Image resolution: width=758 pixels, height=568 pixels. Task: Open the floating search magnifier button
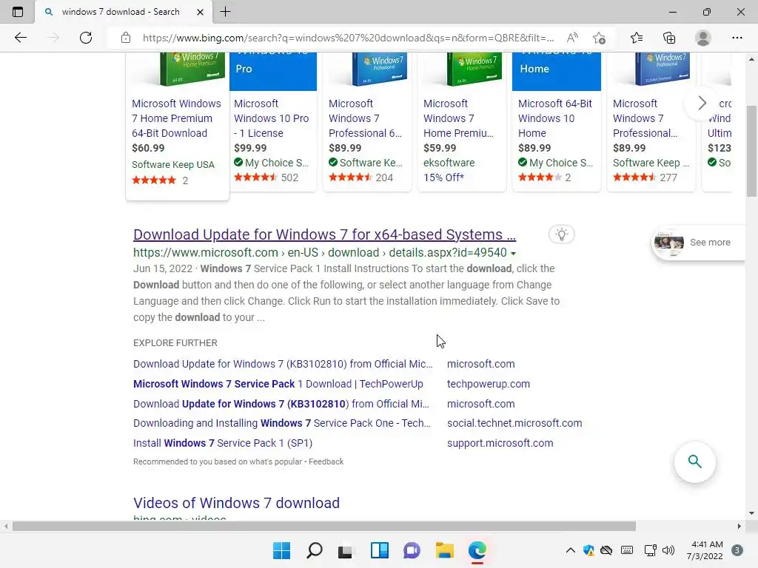click(x=694, y=461)
